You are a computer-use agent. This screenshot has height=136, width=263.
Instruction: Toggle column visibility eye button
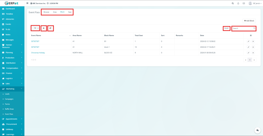pos(44,28)
